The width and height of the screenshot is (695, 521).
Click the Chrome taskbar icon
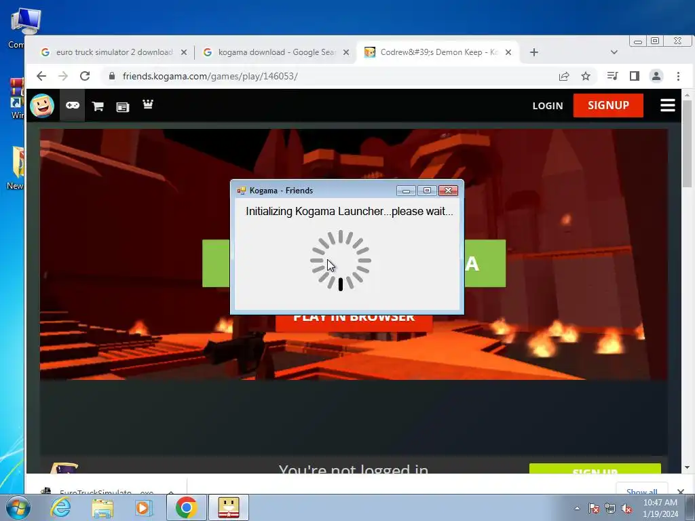[186, 507]
